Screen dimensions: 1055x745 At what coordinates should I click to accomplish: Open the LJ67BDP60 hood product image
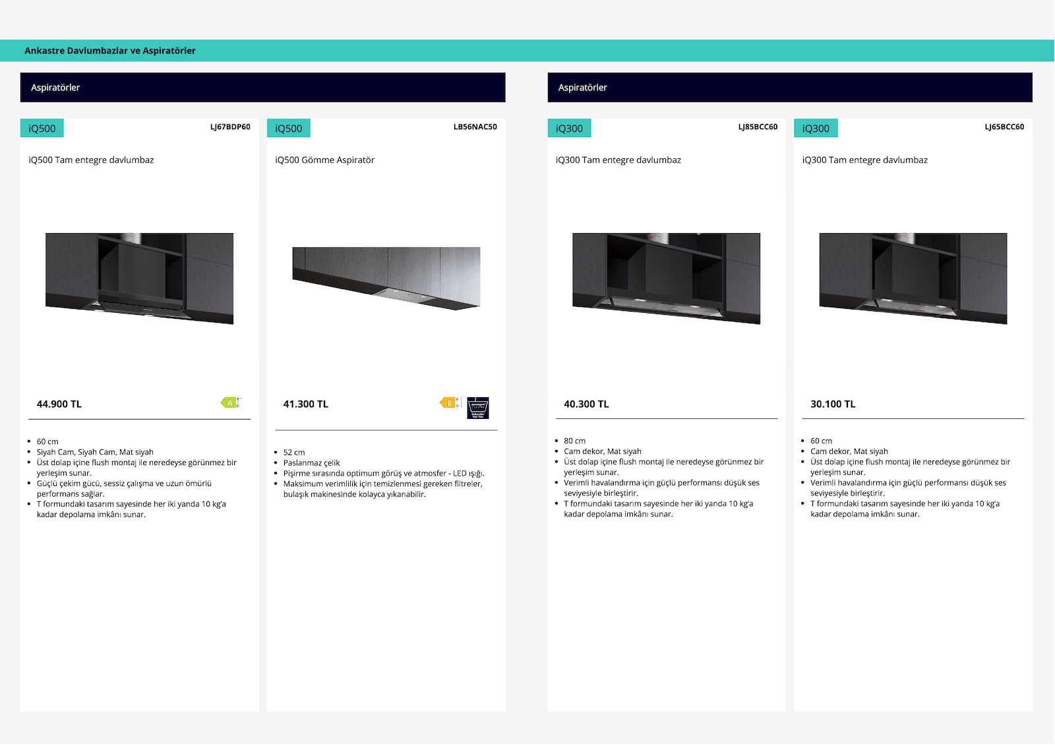click(139, 278)
